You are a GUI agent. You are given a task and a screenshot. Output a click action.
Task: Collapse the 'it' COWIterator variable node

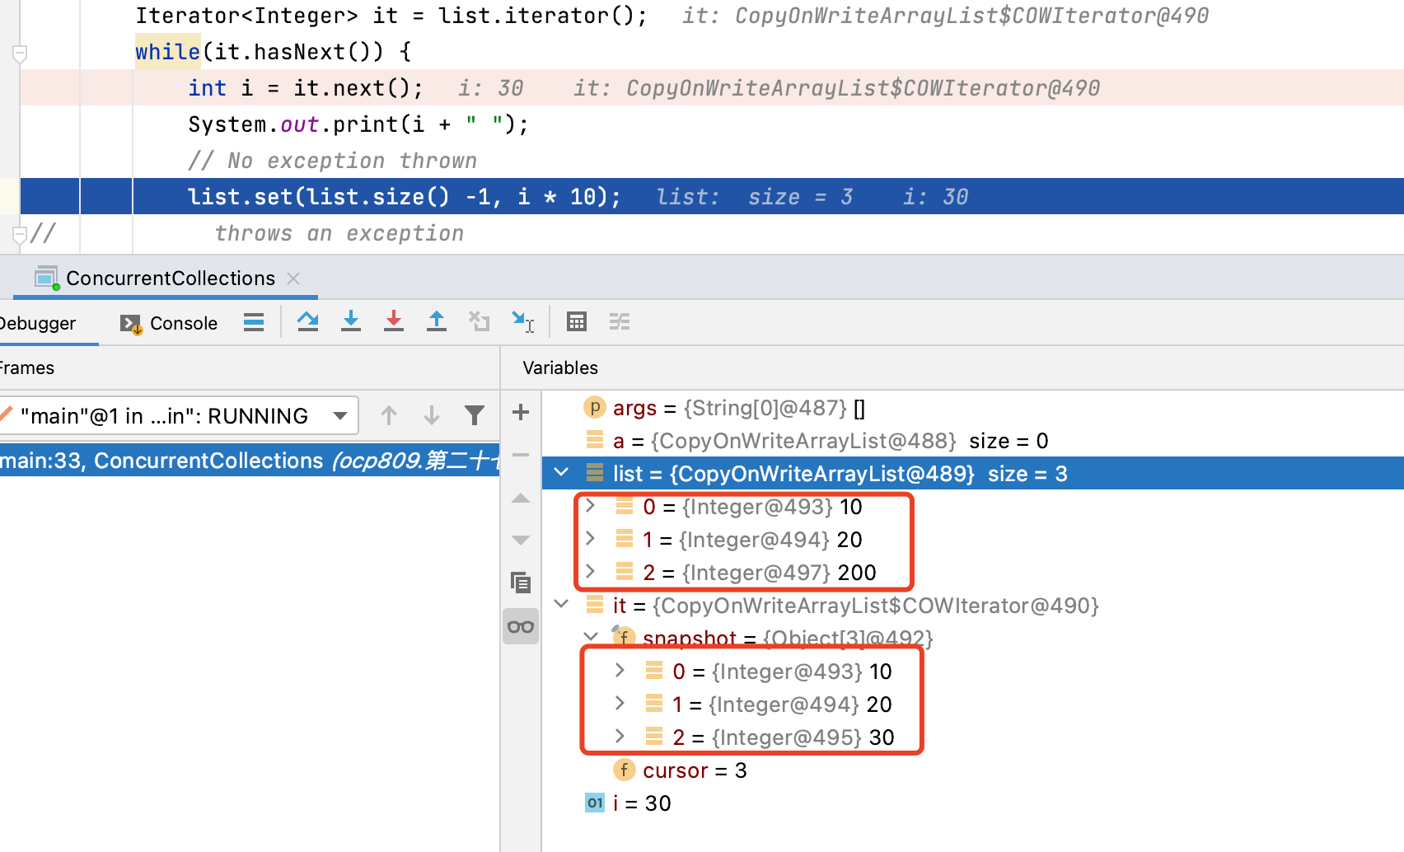[x=562, y=605]
